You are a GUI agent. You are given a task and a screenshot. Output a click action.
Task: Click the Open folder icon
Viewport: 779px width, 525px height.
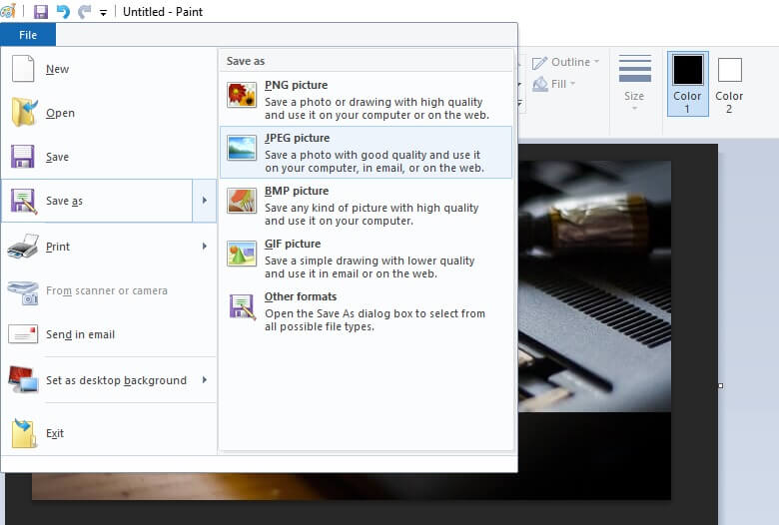click(x=24, y=112)
